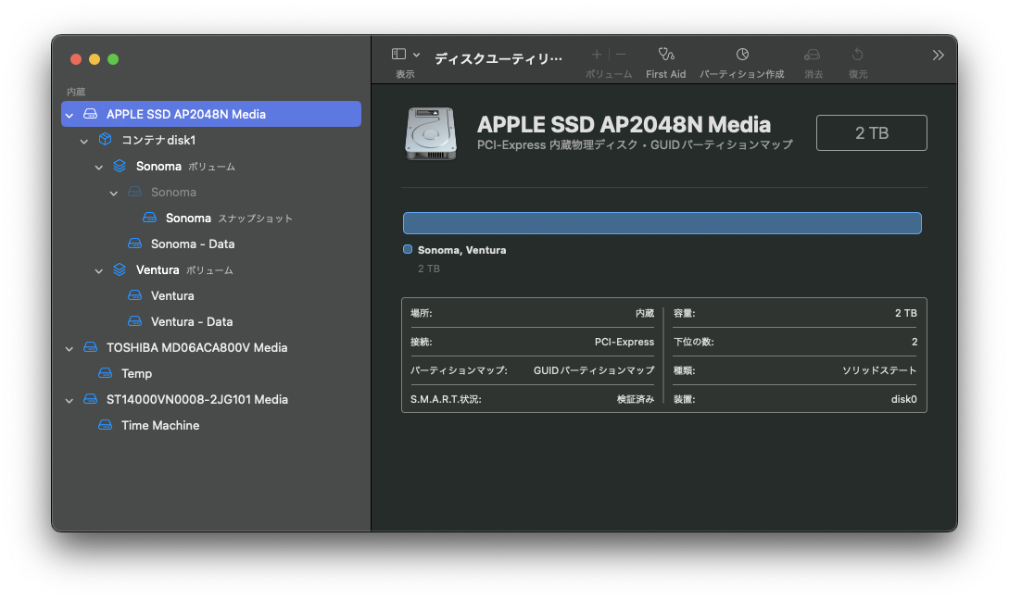Screen dimensions: 1009x600
Task: Select the Sonoma スナップショット row
Action: [x=211, y=218]
